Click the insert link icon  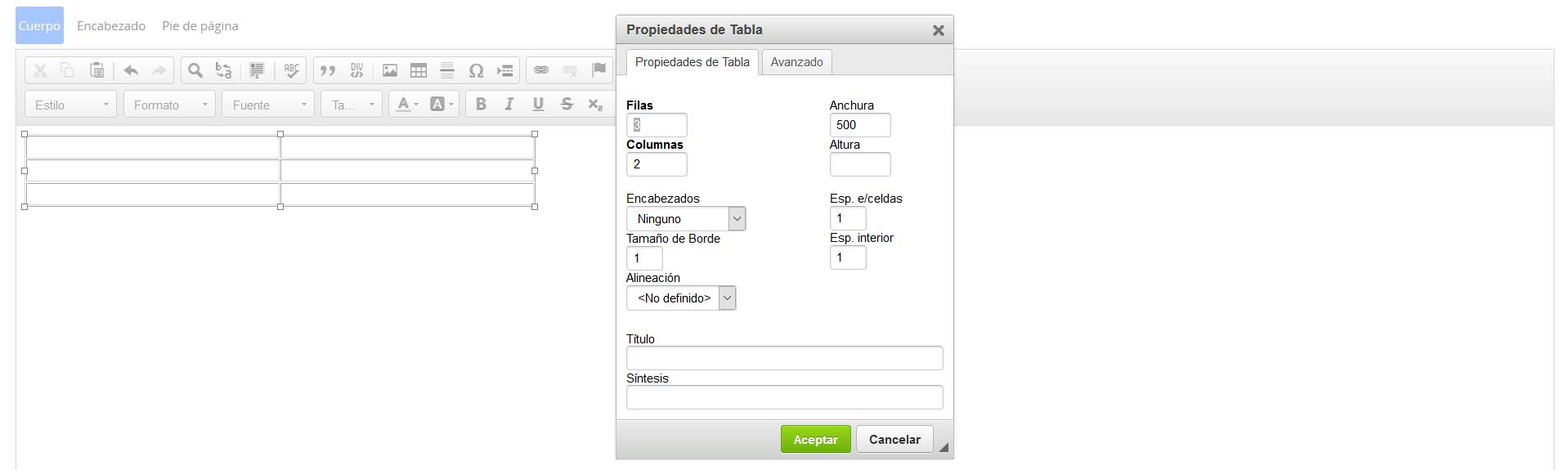(541, 70)
